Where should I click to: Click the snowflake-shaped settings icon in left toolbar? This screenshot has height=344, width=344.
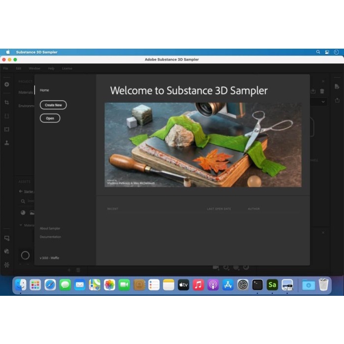pyautogui.click(x=7, y=265)
